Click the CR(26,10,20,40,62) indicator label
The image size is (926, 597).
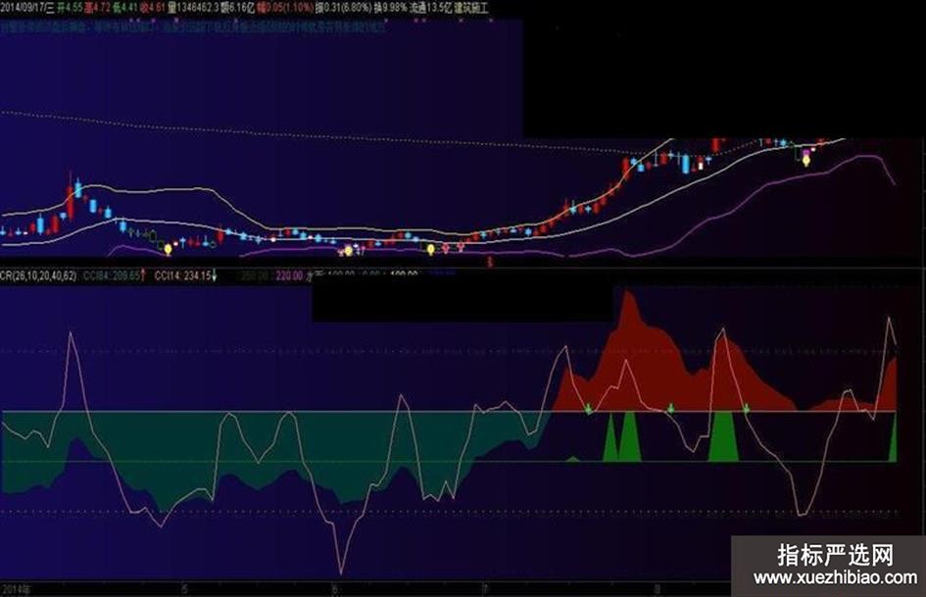click(x=38, y=275)
